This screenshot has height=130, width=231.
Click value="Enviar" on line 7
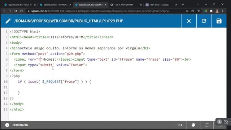coord(71,65)
